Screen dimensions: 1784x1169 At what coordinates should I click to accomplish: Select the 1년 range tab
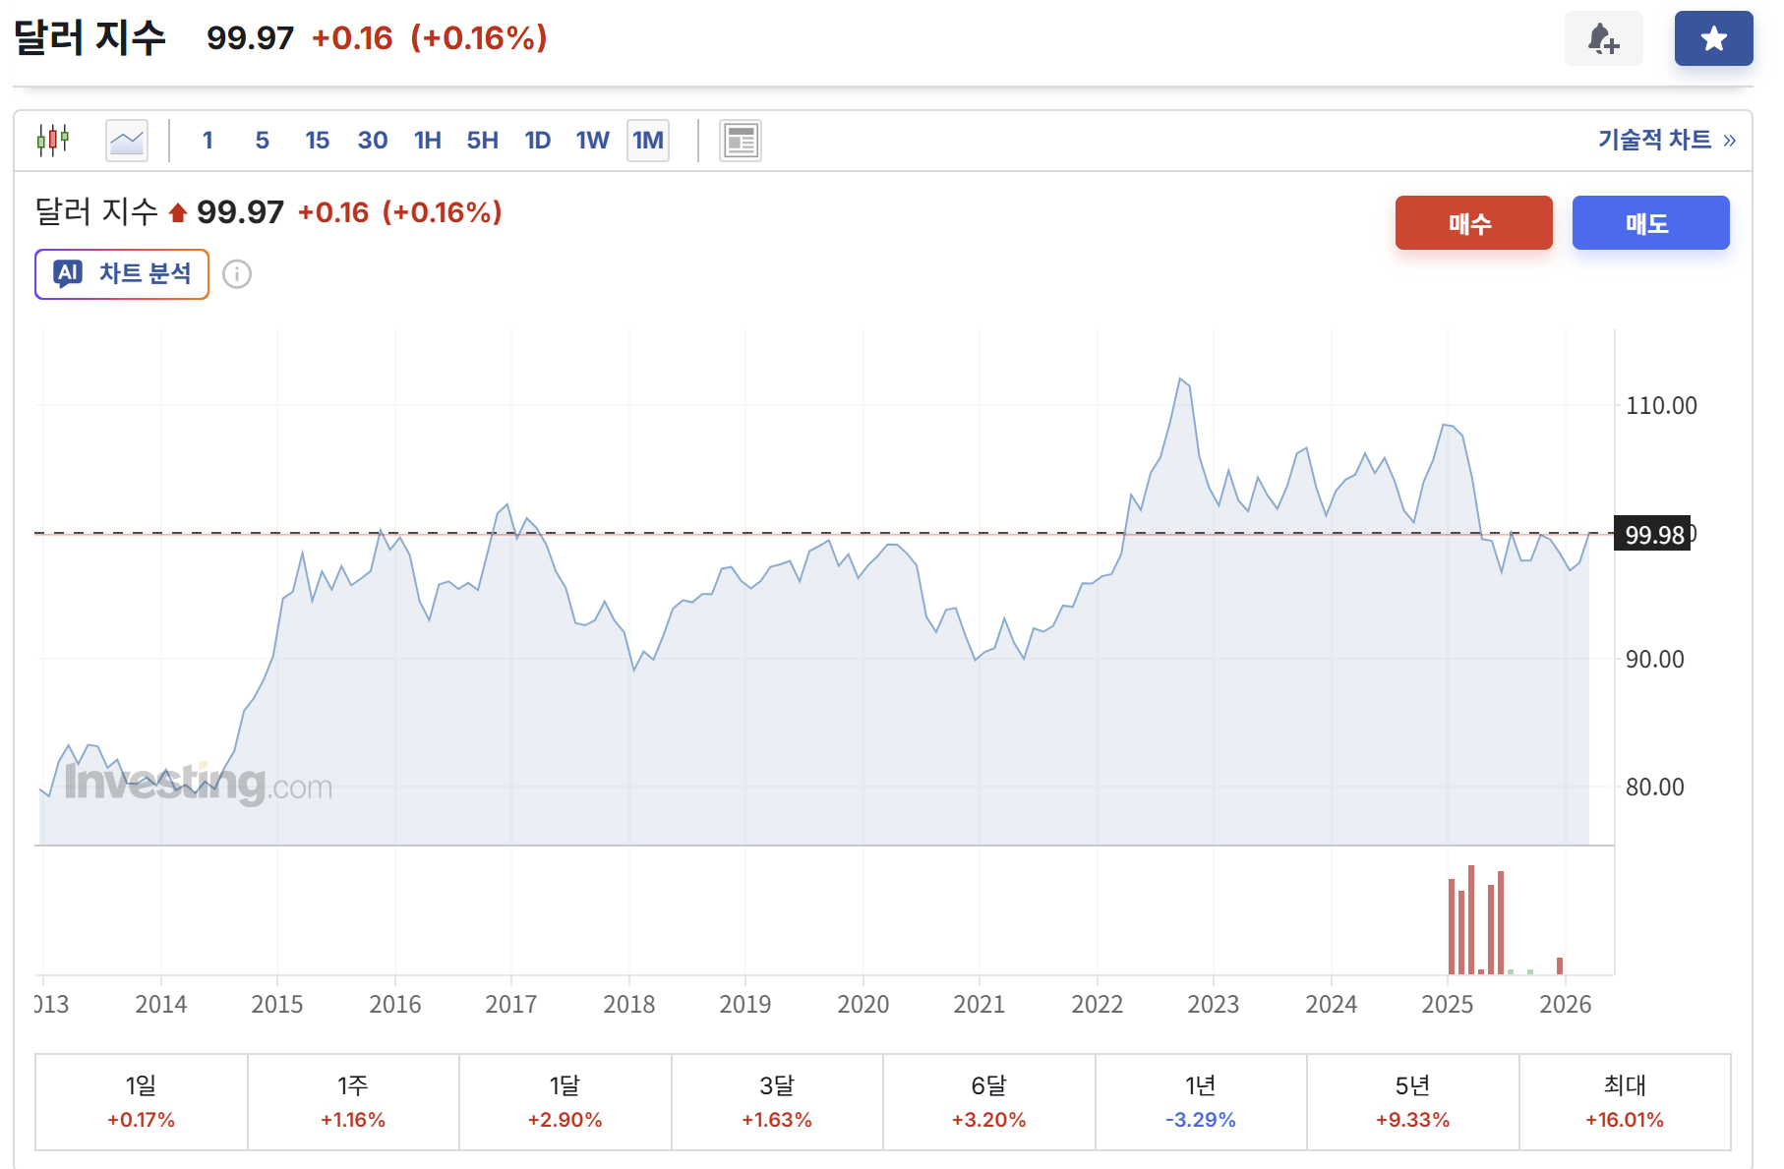pyautogui.click(x=1201, y=1101)
